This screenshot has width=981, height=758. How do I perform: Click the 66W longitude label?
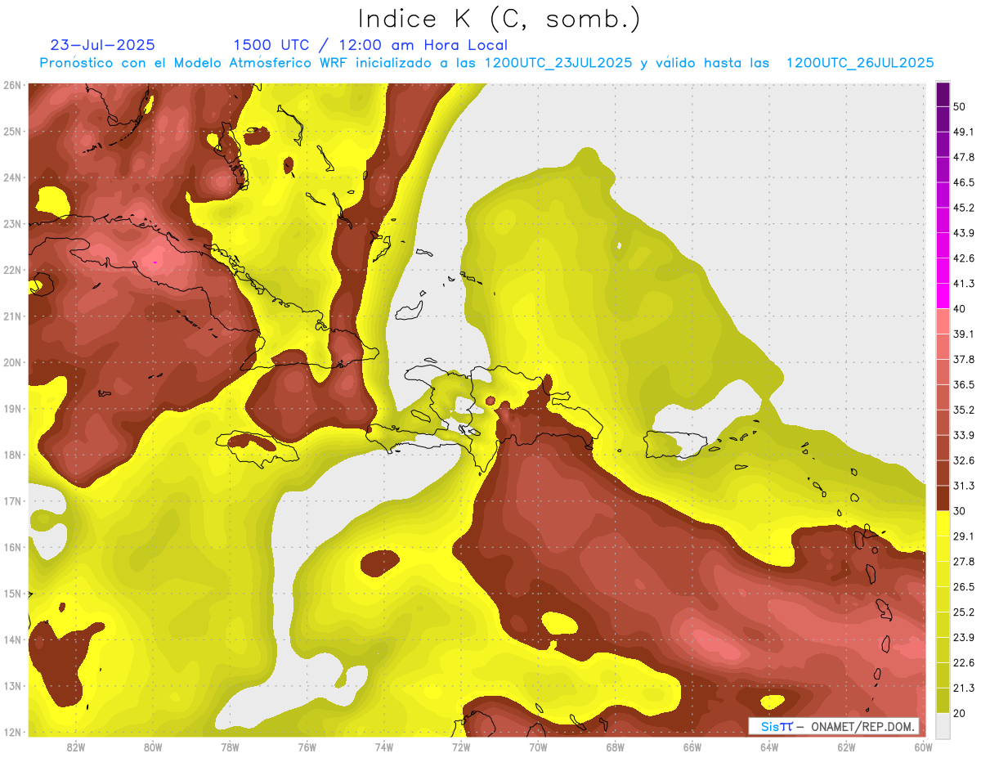click(x=692, y=747)
